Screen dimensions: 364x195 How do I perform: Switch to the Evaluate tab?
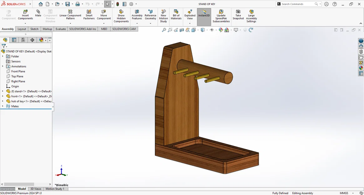[x=61, y=29]
